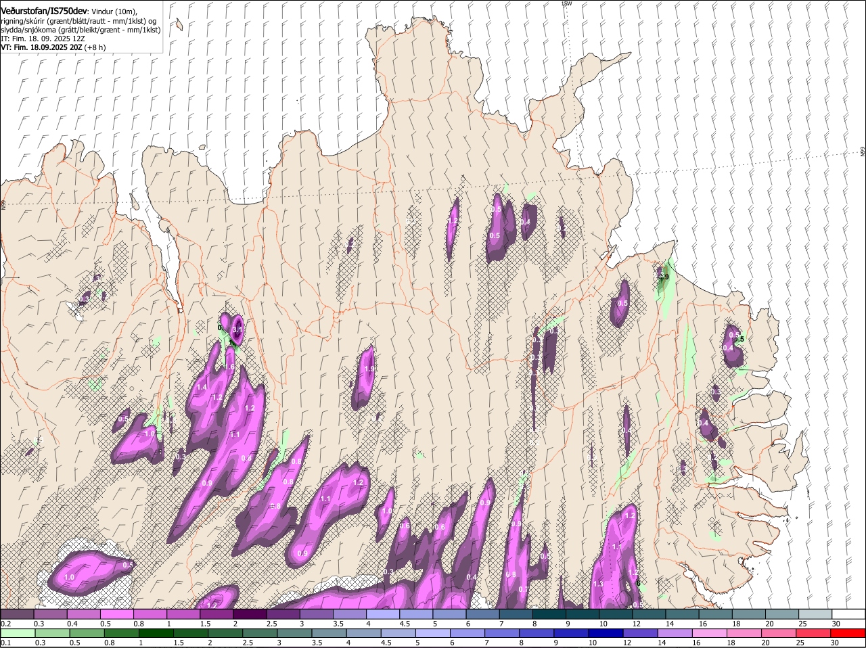Image resolution: width=866 pixels, height=648 pixels.
Task: Click the '1.9' precipitation value on the map
Action: [x=369, y=369]
